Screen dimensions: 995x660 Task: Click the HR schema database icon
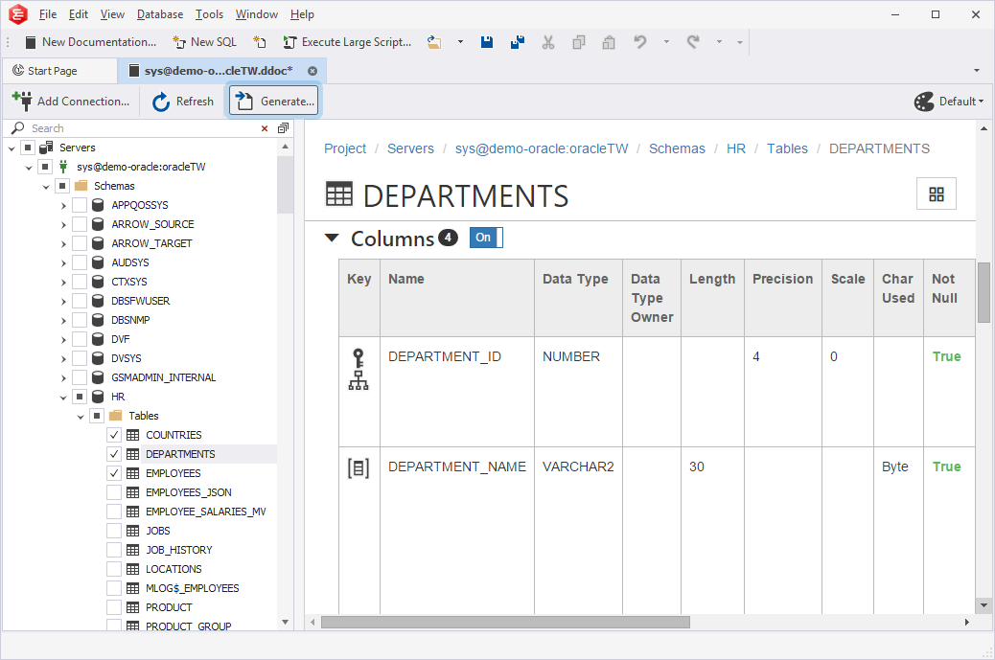click(98, 397)
